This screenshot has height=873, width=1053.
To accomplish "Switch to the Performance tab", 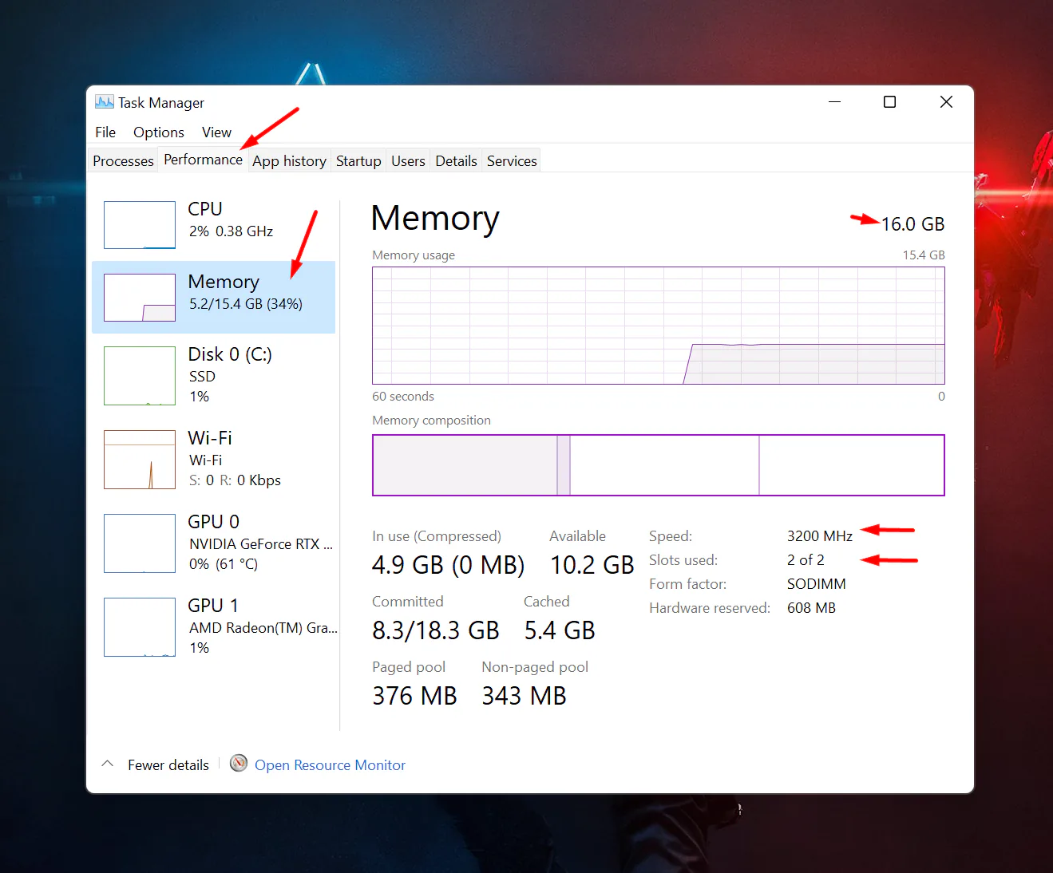I will (203, 160).
